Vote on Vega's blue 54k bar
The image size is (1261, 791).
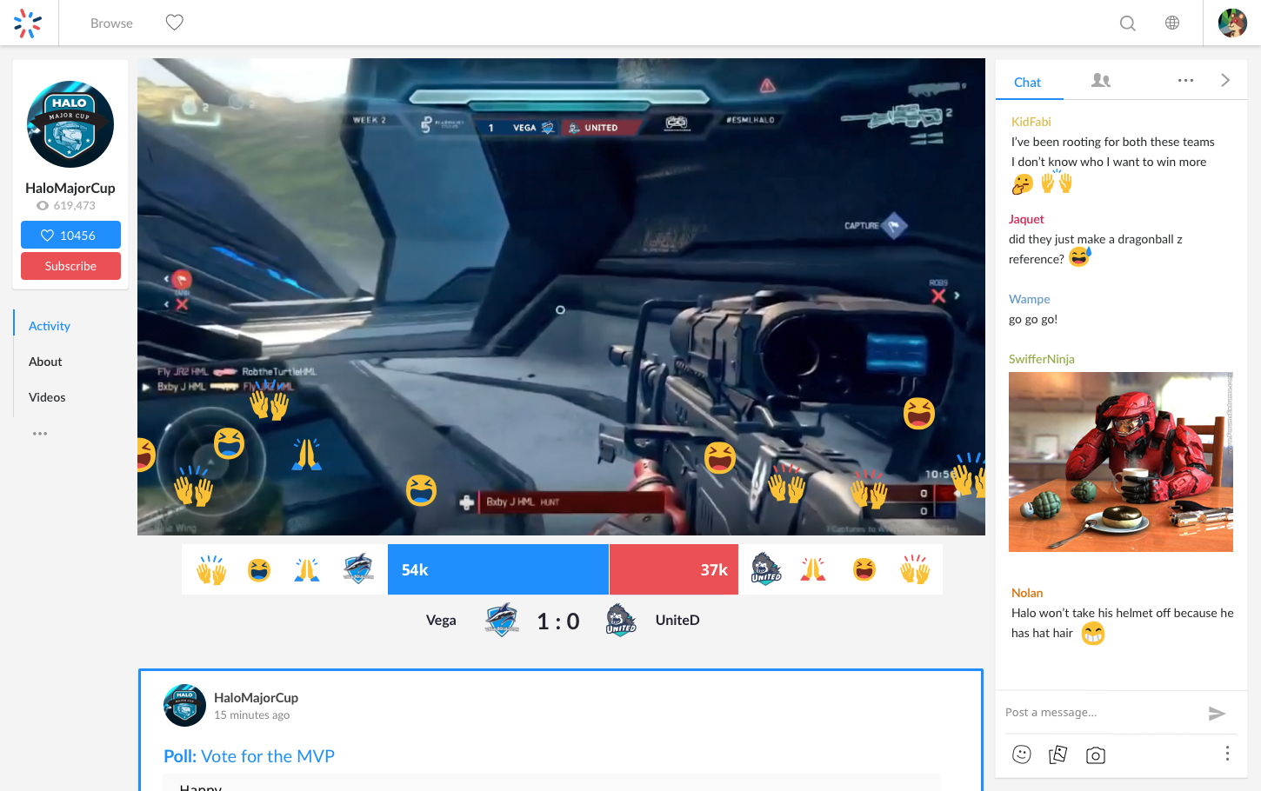[498, 569]
